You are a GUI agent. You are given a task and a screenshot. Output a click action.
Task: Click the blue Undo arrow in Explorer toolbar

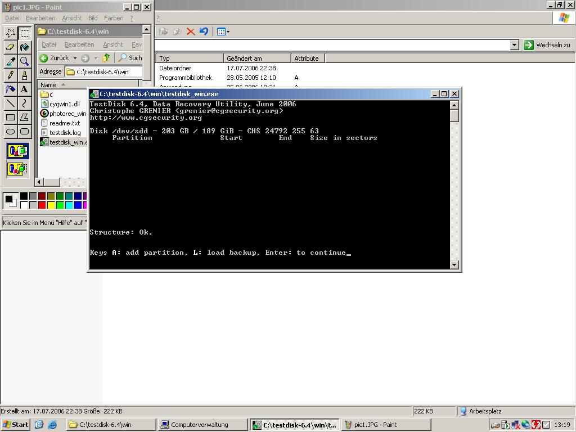click(x=204, y=31)
